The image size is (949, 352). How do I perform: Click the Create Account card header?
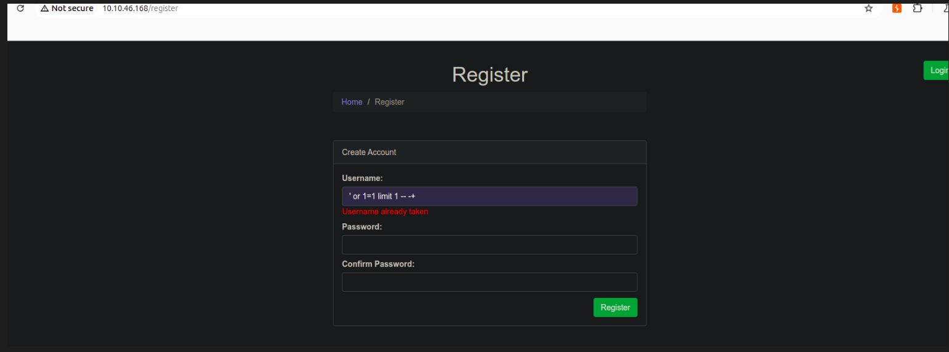[490, 152]
